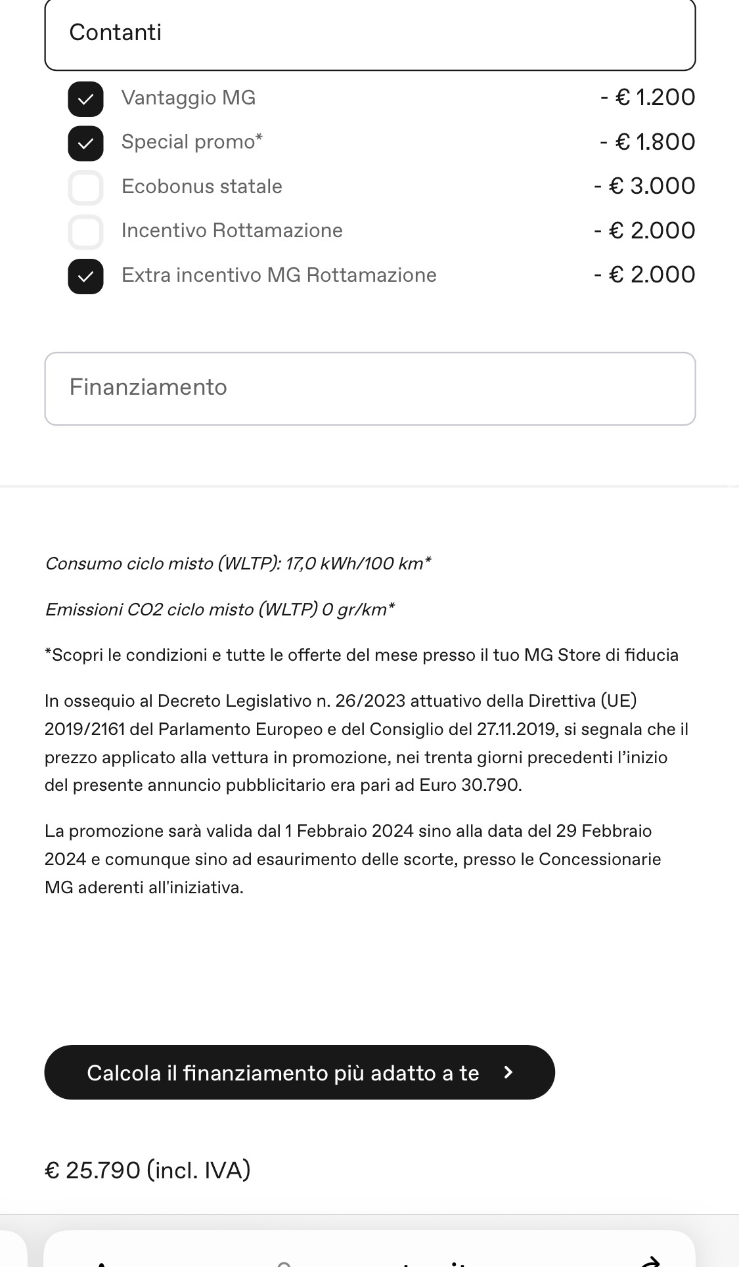Viewport: 739px width, 1267px height.
Task: Click the Consumo ciclo misto WLTP line
Action: 238,564
